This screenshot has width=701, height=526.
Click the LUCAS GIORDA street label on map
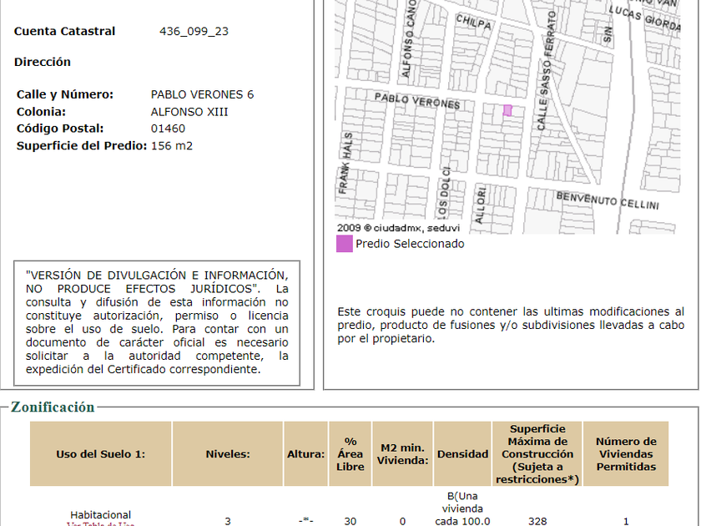[645, 18]
